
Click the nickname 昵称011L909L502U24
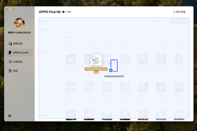(x=19, y=33)
